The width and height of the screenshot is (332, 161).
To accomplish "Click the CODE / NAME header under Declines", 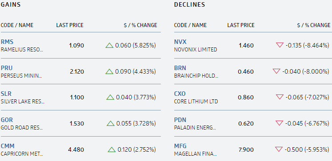I will [190, 25].
